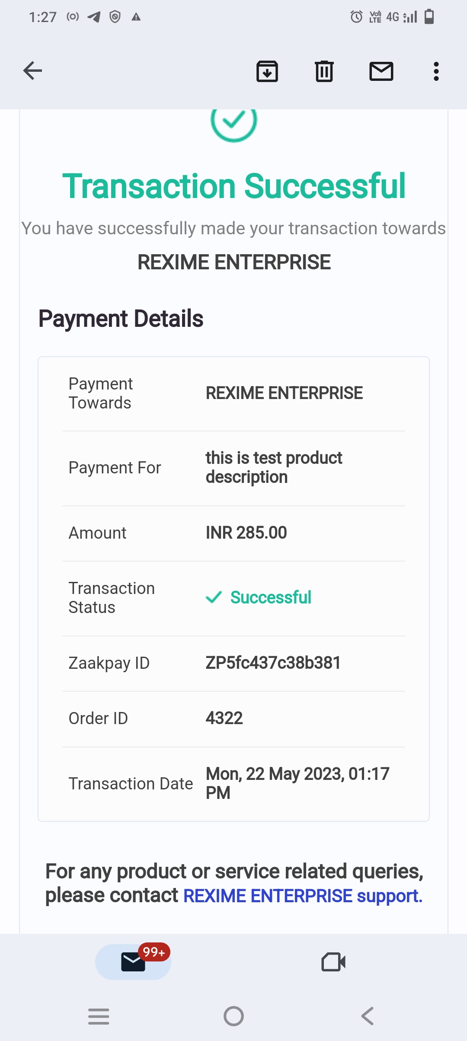Open the three-dot overflow menu
This screenshot has height=1041, width=467.
click(436, 71)
